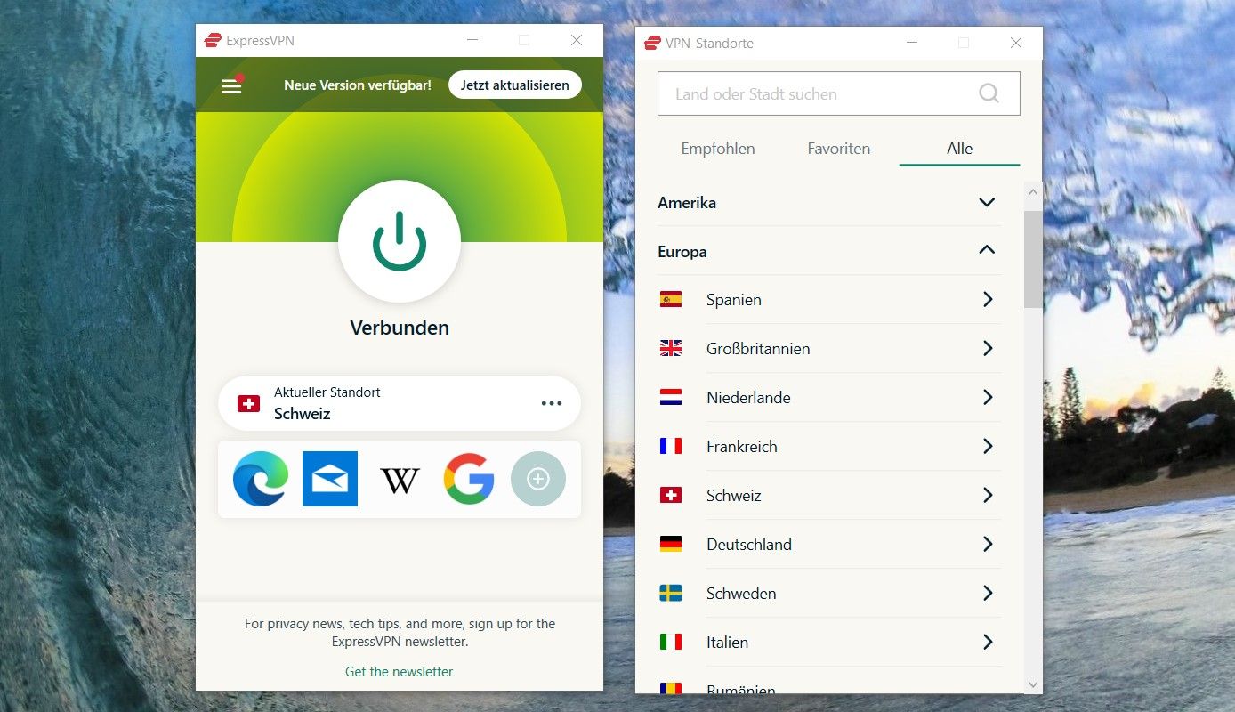
Task: Click the ExpressVPN logo in title bar
Action: click(213, 40)
